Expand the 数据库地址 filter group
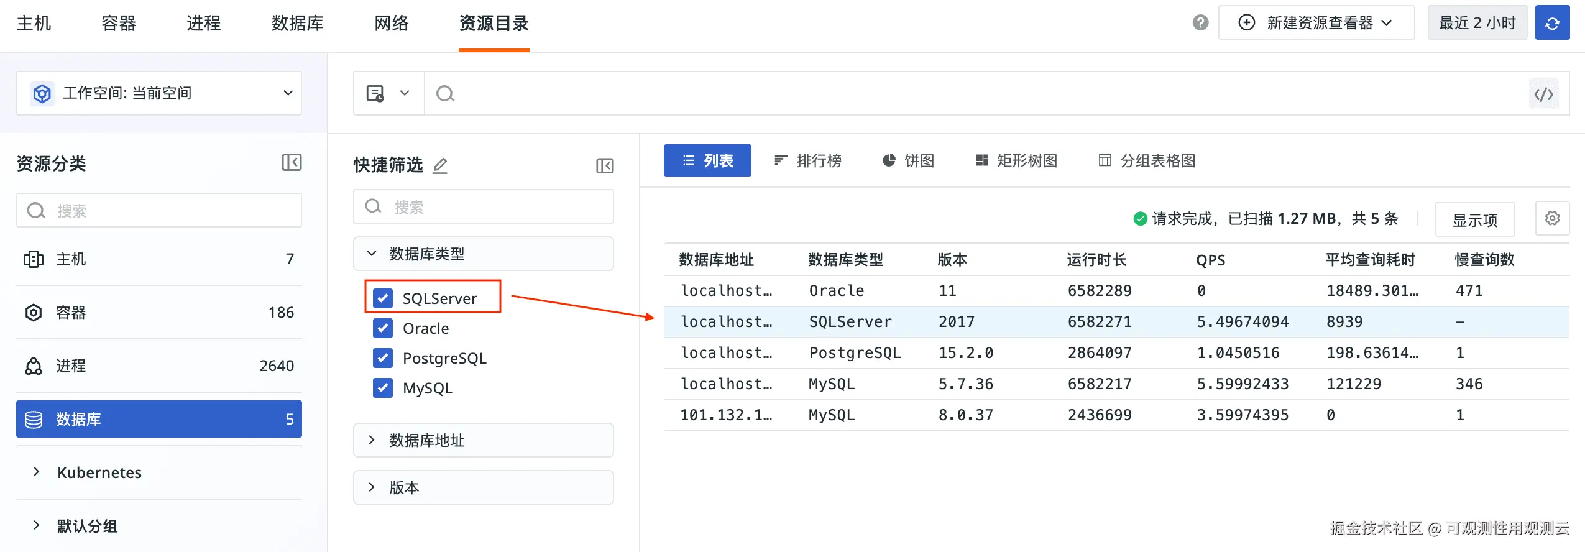This screenshot has width=1585, height=552. pyautogui.click(x=483, y=440)
